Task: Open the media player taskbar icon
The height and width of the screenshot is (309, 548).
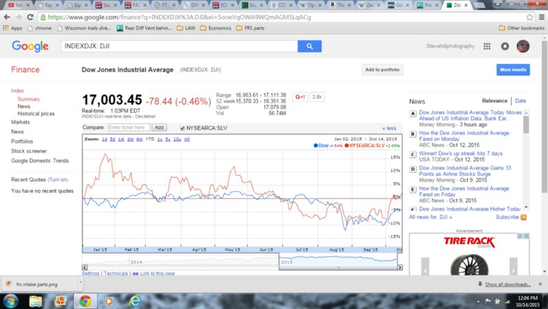Action: click(x=109, y=301)
